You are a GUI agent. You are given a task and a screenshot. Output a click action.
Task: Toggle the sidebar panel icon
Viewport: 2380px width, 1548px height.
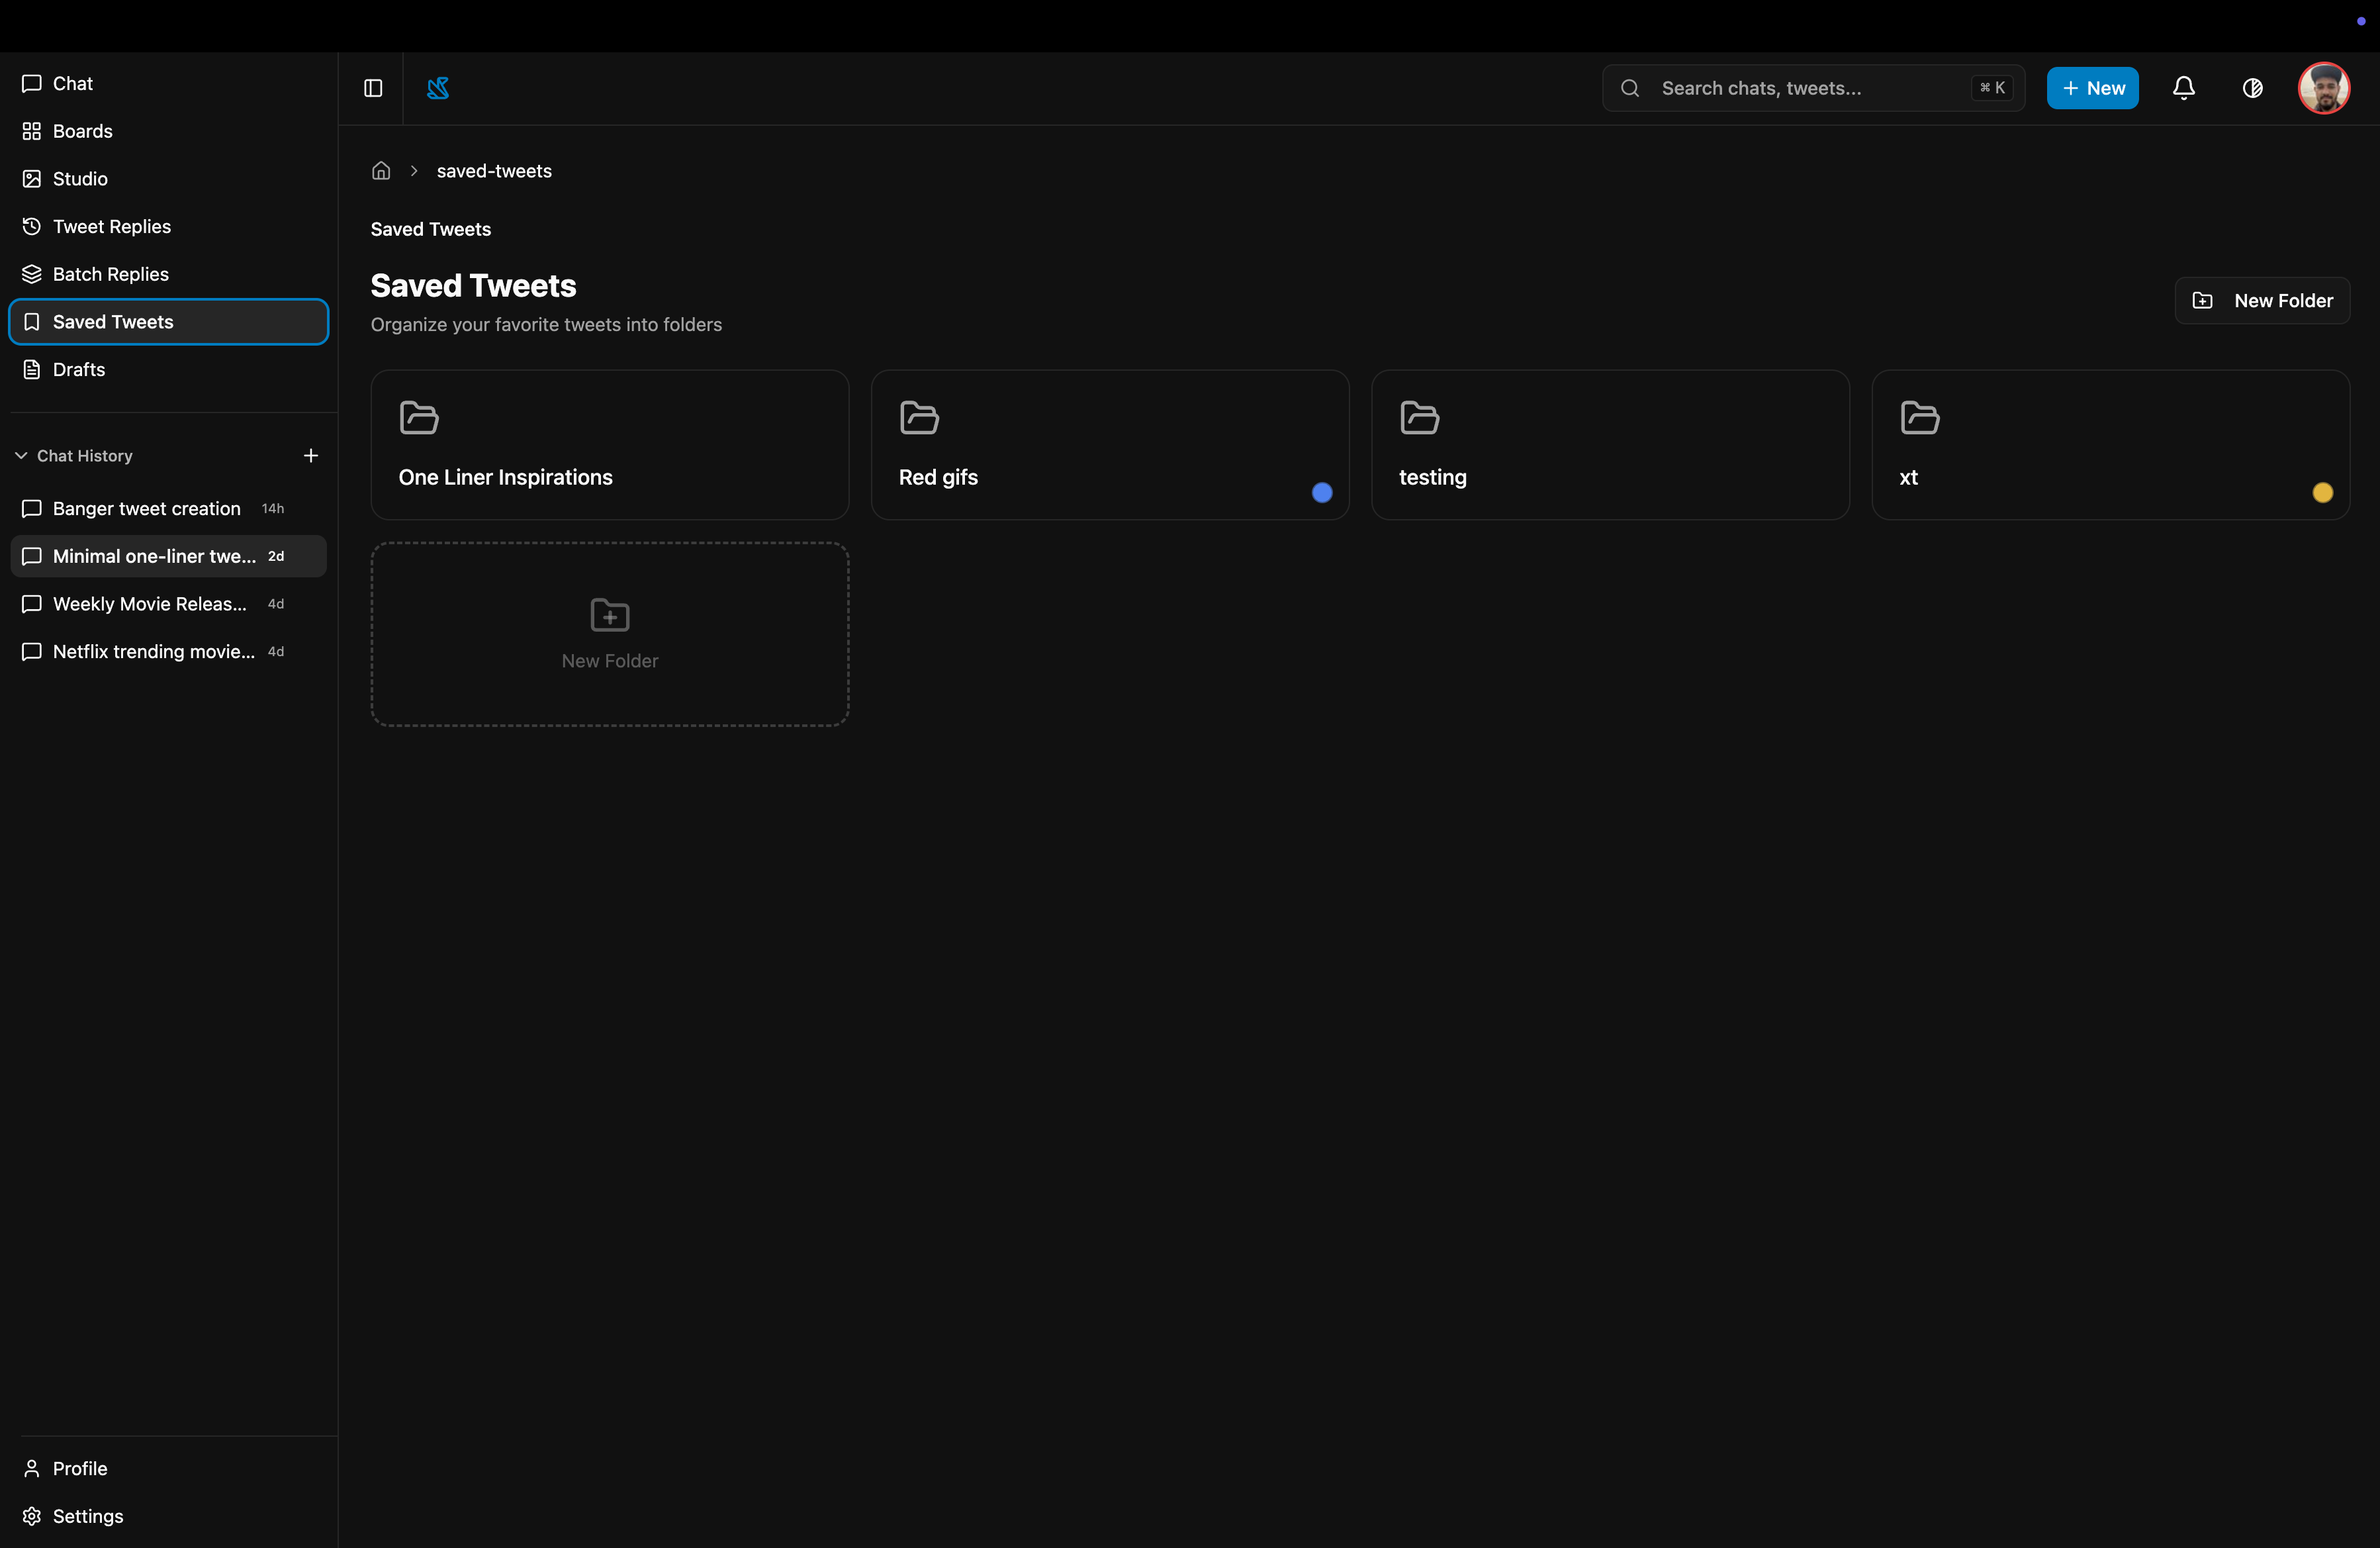(373, 88)
